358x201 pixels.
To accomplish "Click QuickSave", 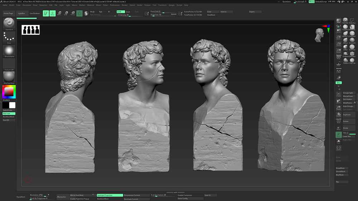I will click(286, 1).
